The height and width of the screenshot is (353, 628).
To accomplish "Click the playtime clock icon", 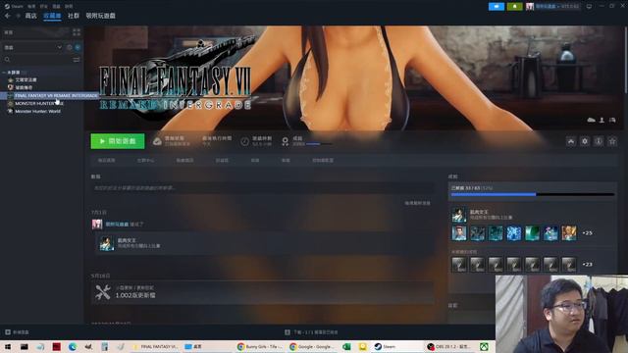I will 244,141.
